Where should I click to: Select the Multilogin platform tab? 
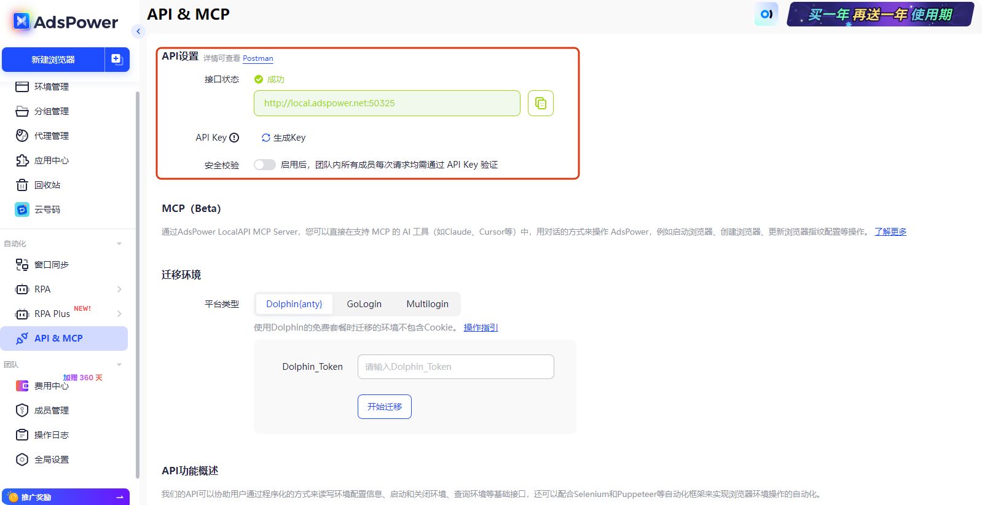click(x=428, y=304)
